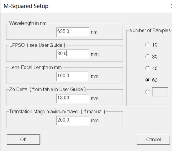This screenshot has width=172, height=151.
Task: Choose the 30 samples radio option
Action: [148, 57]
